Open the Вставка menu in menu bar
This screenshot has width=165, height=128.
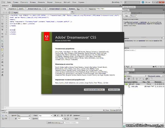pyautogui.click(x=33, y=2)
